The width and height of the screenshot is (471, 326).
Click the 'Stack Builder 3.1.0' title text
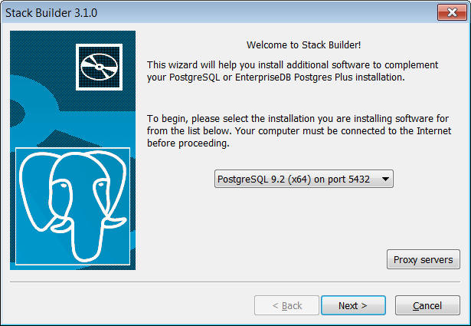click(x=52, y=13)
